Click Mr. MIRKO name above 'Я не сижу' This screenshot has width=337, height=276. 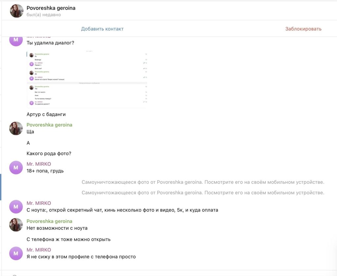(39, 250)
